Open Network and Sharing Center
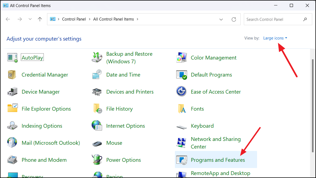This screenshot has width=316, height=178. [x=216, y=143]
